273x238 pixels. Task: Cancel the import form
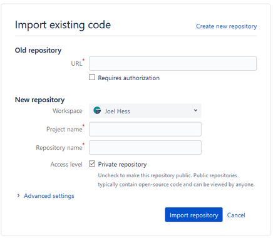(236, 215)
